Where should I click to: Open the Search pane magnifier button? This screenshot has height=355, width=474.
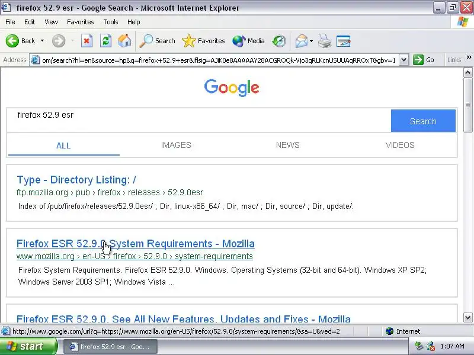click(x=157, y=41)
